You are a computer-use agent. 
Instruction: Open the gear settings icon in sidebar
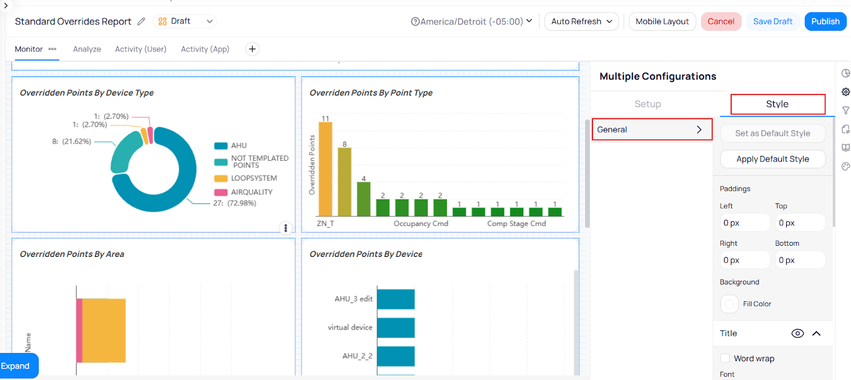(846, 92)
